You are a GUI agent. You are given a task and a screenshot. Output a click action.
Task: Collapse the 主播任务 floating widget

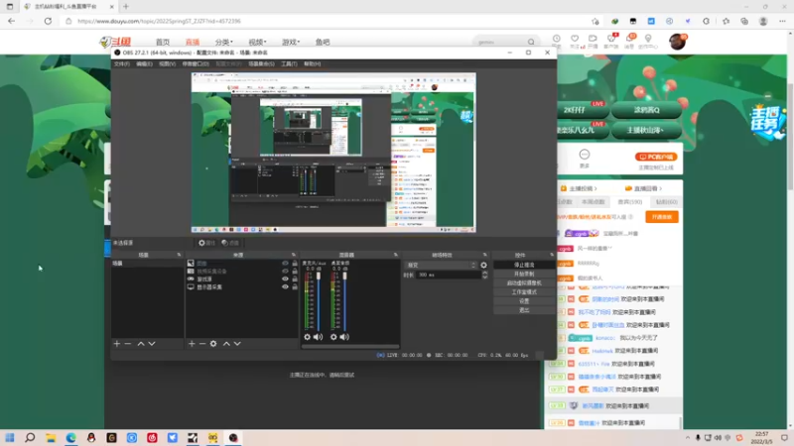click(x=767, y=96)
